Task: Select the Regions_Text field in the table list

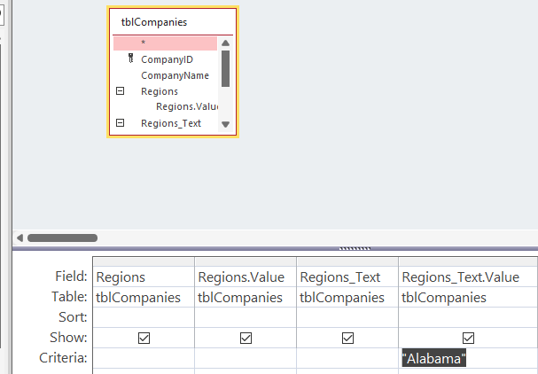Action: [171, 123]
